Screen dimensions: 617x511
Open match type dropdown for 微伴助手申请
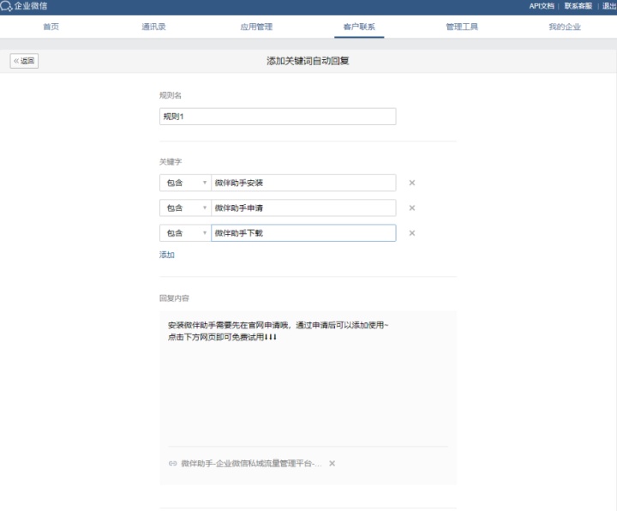185,207
